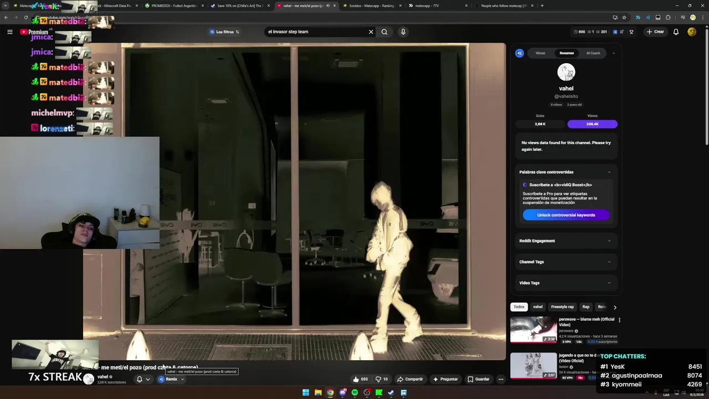Viewport: 709px width, 399px height.
Task: Select the Resumen tab
Action: pyautogui.click(x=567, y=53)
